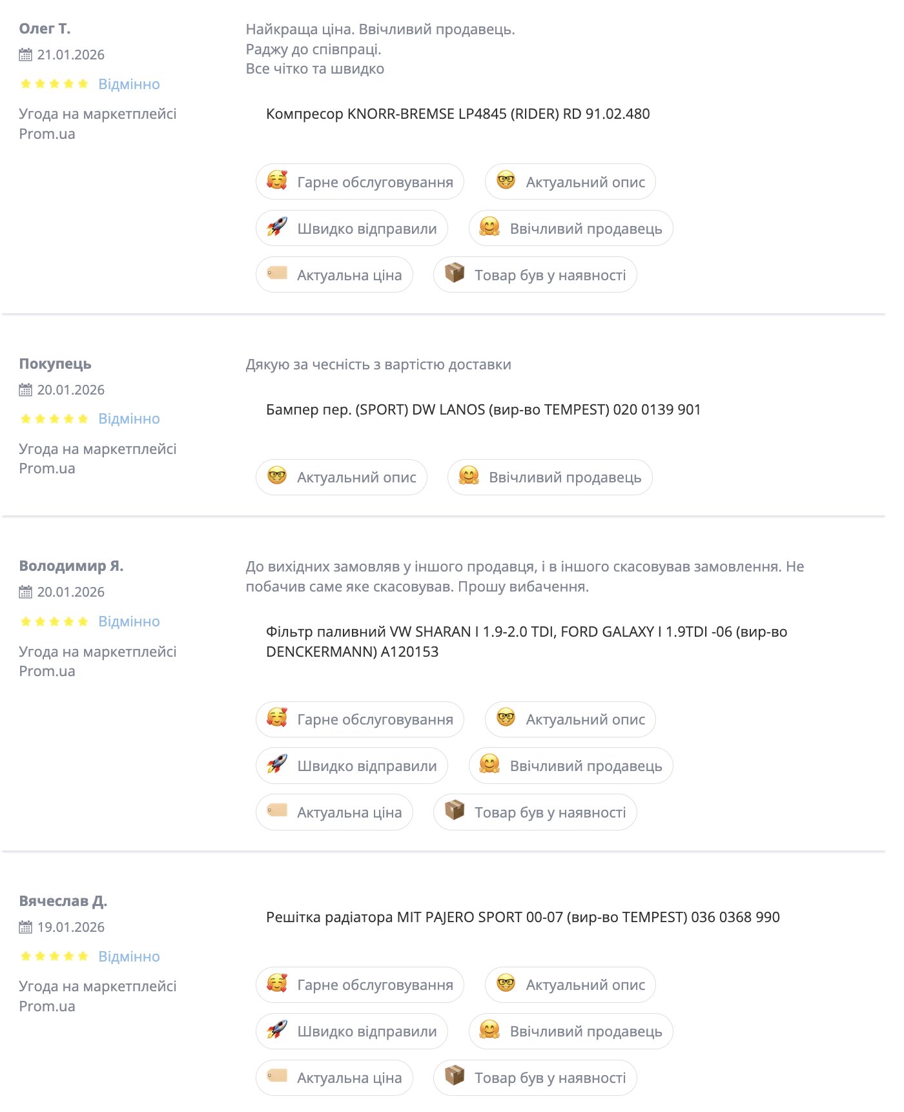Click the rocket emoji in Олег Т.'s review
The width and height of the screenshot is (904, 1112).
277,227
